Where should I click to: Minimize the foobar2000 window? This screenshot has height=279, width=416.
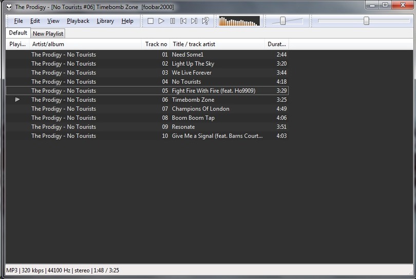372,5
